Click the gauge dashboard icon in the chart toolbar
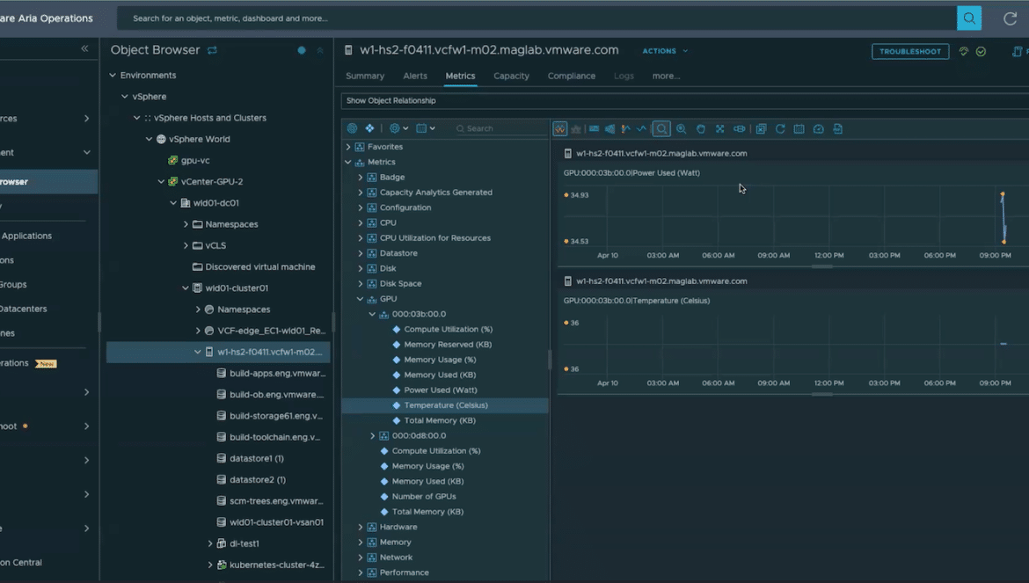 pyautogui.click(x=818, y=129)
